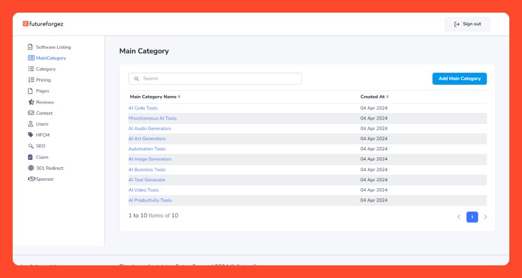Open the Pages menu item

pyautogui.click(x=42, y=91)
